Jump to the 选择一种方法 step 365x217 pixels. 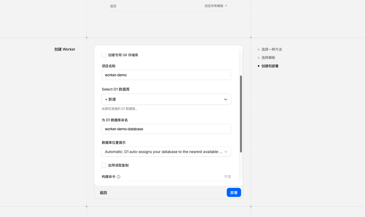pyautogui.click(x=271, y=50)
